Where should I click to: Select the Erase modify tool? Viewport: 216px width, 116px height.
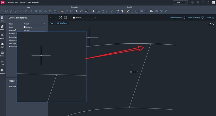point(127,11)
